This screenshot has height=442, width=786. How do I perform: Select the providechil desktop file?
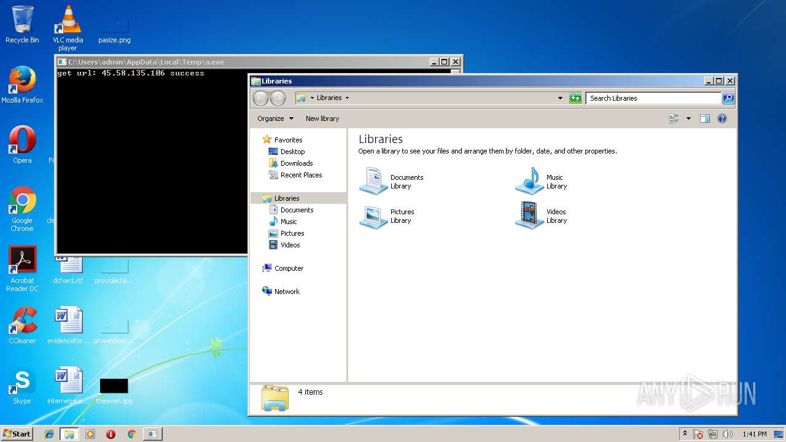[114, 270]
